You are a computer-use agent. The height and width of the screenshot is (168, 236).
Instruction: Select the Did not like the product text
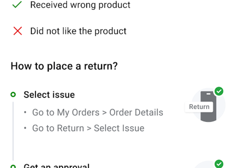(x=78, y=31)
